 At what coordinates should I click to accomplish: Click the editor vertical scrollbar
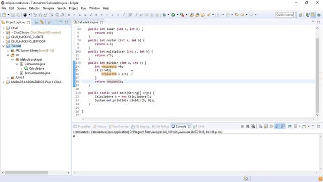(317, 76)
